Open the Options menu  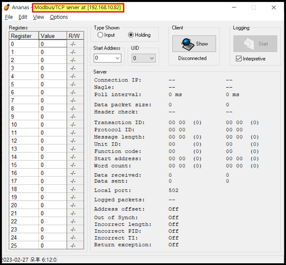click(58, 17)
